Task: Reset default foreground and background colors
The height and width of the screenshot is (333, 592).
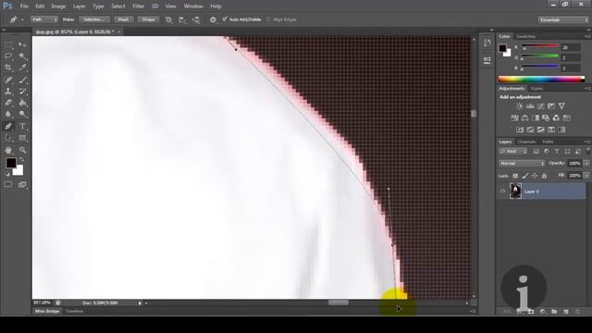Action: [7, 174]
